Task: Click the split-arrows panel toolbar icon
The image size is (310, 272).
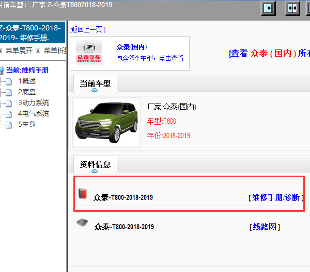Action: point(292,8)
